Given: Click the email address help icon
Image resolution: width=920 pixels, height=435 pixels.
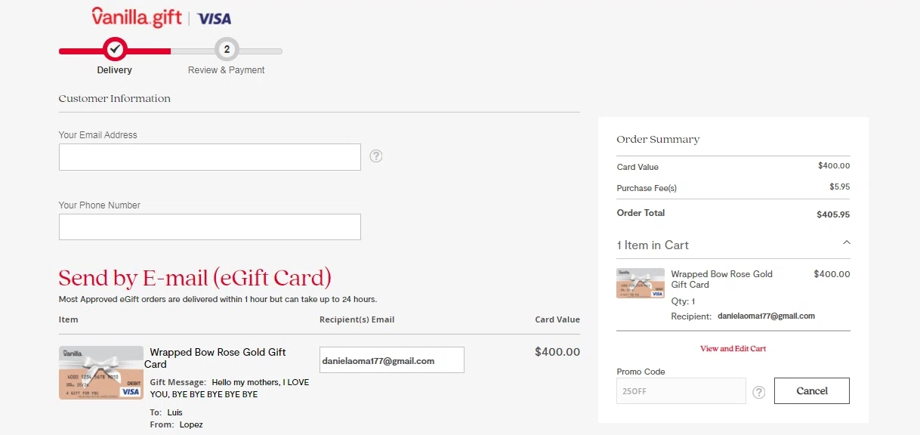Looking at the screenshot, I should point(376,156).
